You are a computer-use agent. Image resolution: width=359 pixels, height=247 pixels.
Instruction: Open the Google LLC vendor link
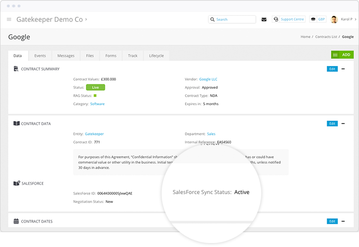[x=208, y=79]
